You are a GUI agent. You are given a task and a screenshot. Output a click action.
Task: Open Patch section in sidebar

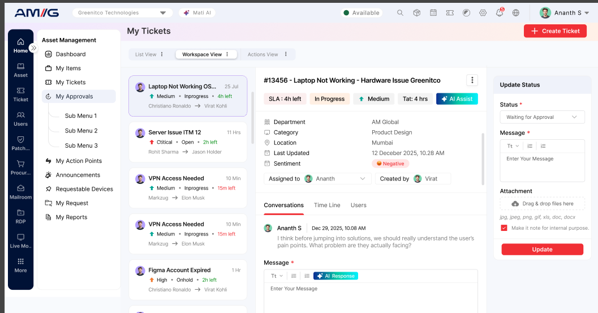tap(20, 143)
